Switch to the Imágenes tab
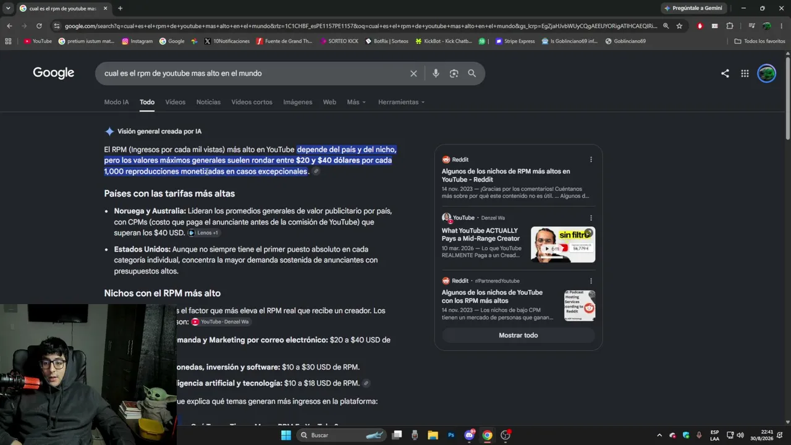 (298, 102)
